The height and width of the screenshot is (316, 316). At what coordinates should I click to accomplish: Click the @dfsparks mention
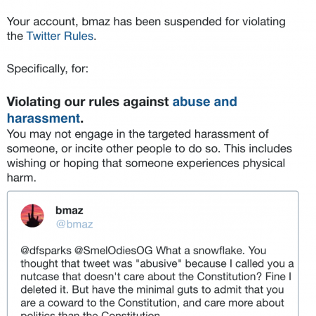click(46, 251)
